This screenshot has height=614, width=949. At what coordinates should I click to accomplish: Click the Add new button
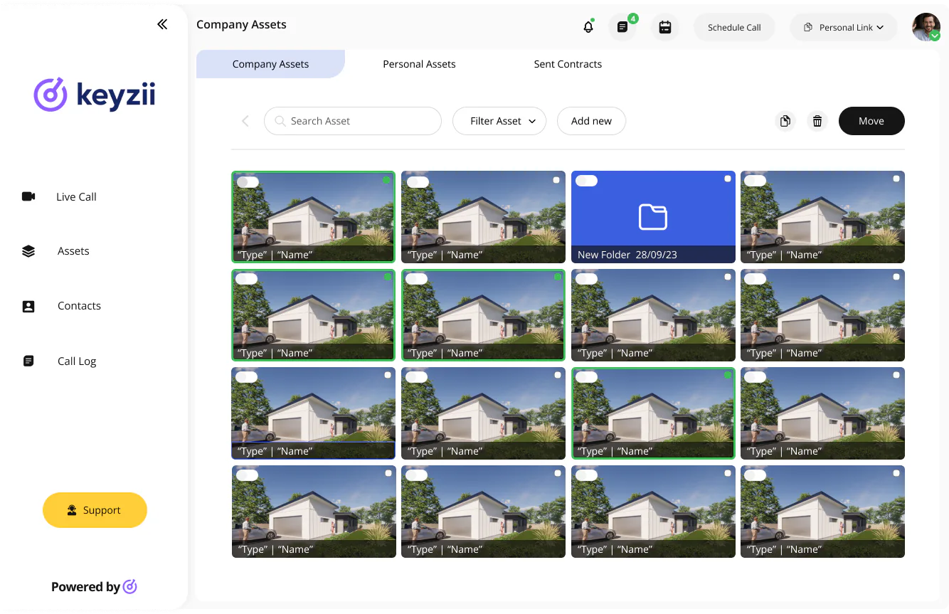(x=591, y=121)
